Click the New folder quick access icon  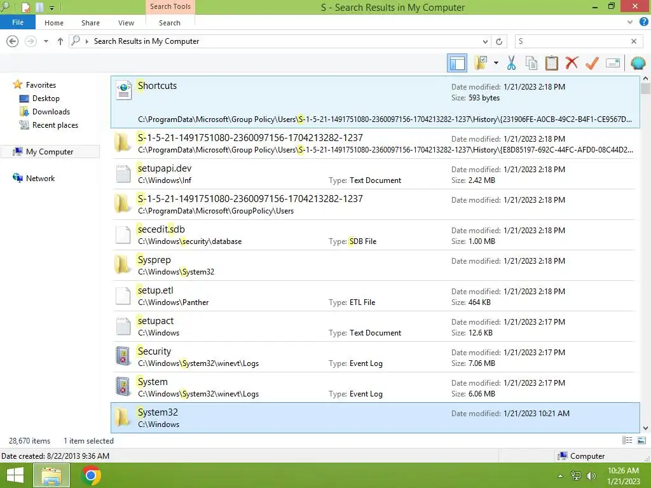pos(39,7)
